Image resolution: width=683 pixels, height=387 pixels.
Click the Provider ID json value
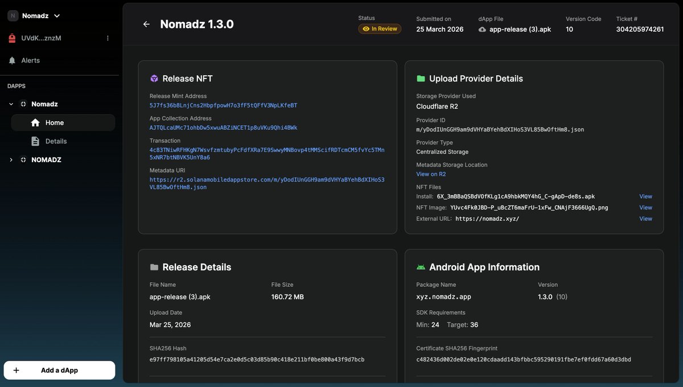(500, 130)
